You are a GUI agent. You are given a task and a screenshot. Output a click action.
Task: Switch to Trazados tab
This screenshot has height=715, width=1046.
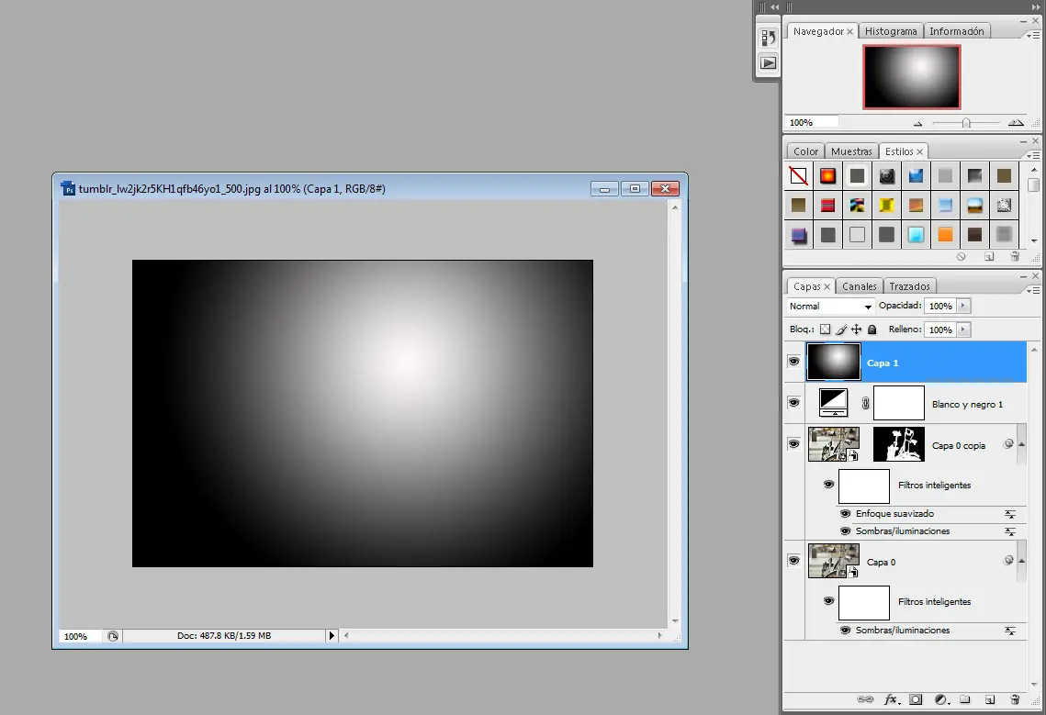point(909,286)
